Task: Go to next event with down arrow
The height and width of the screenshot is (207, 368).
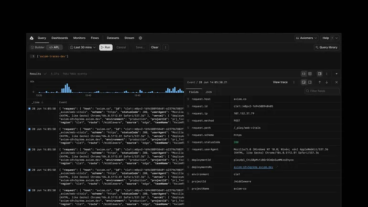Action: tap(327, 82)
